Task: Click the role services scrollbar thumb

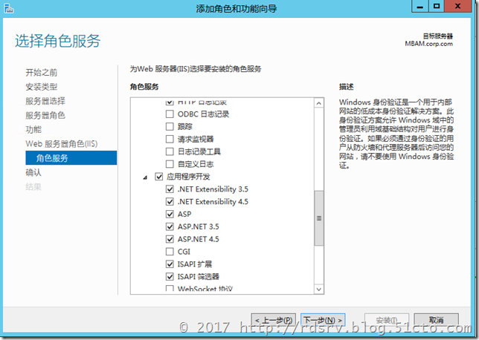Action: pos(319,218)
